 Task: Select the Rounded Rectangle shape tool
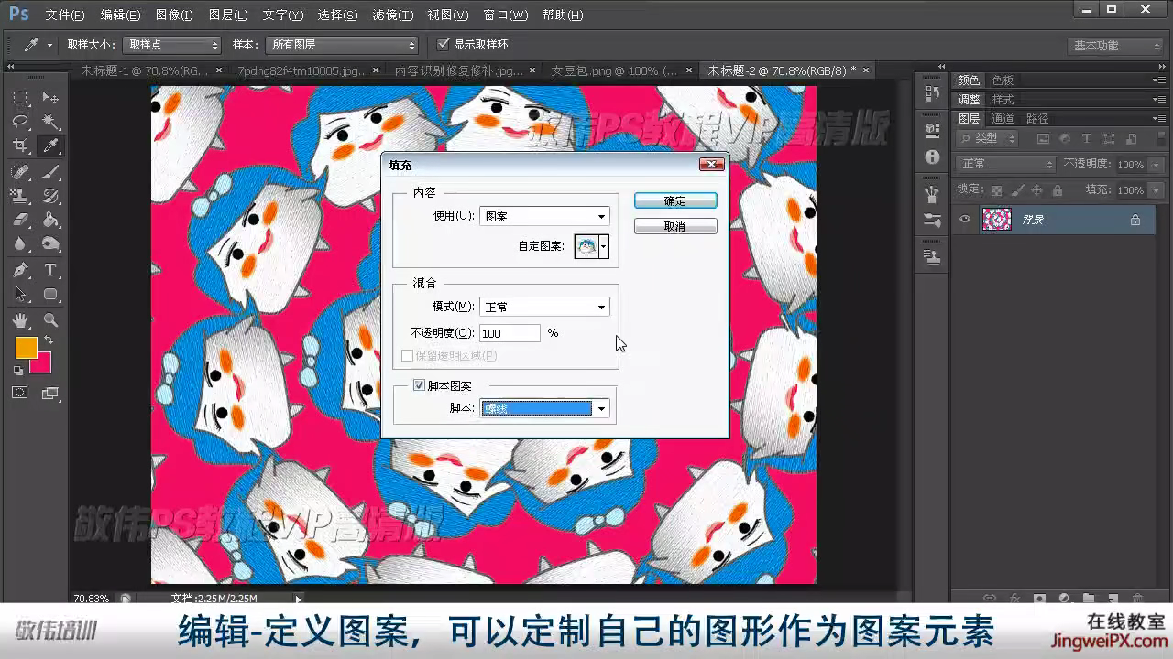[x=50, y=295]
